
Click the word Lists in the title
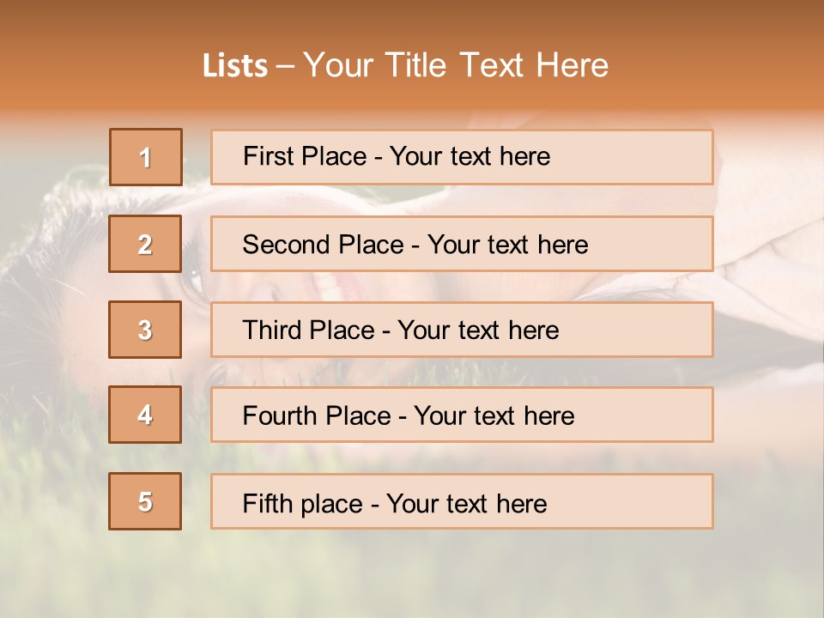pos(235,66)
